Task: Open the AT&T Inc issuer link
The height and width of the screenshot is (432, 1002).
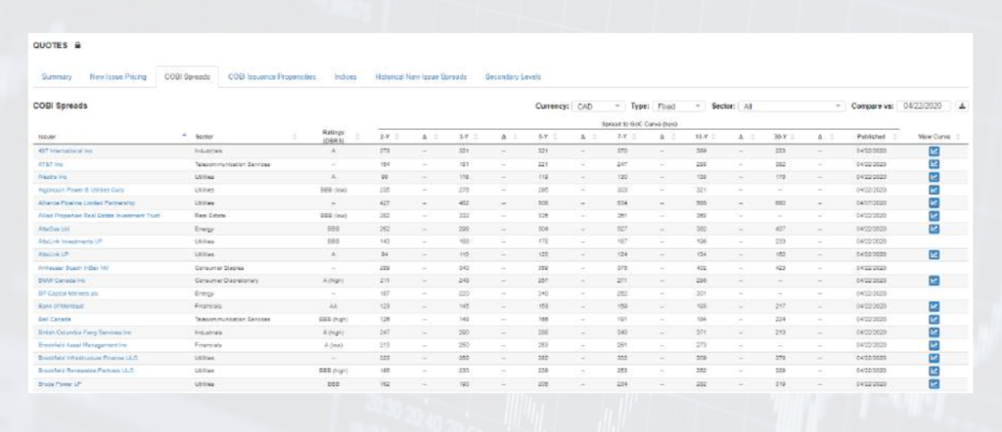Action: [x=49, y=164]
